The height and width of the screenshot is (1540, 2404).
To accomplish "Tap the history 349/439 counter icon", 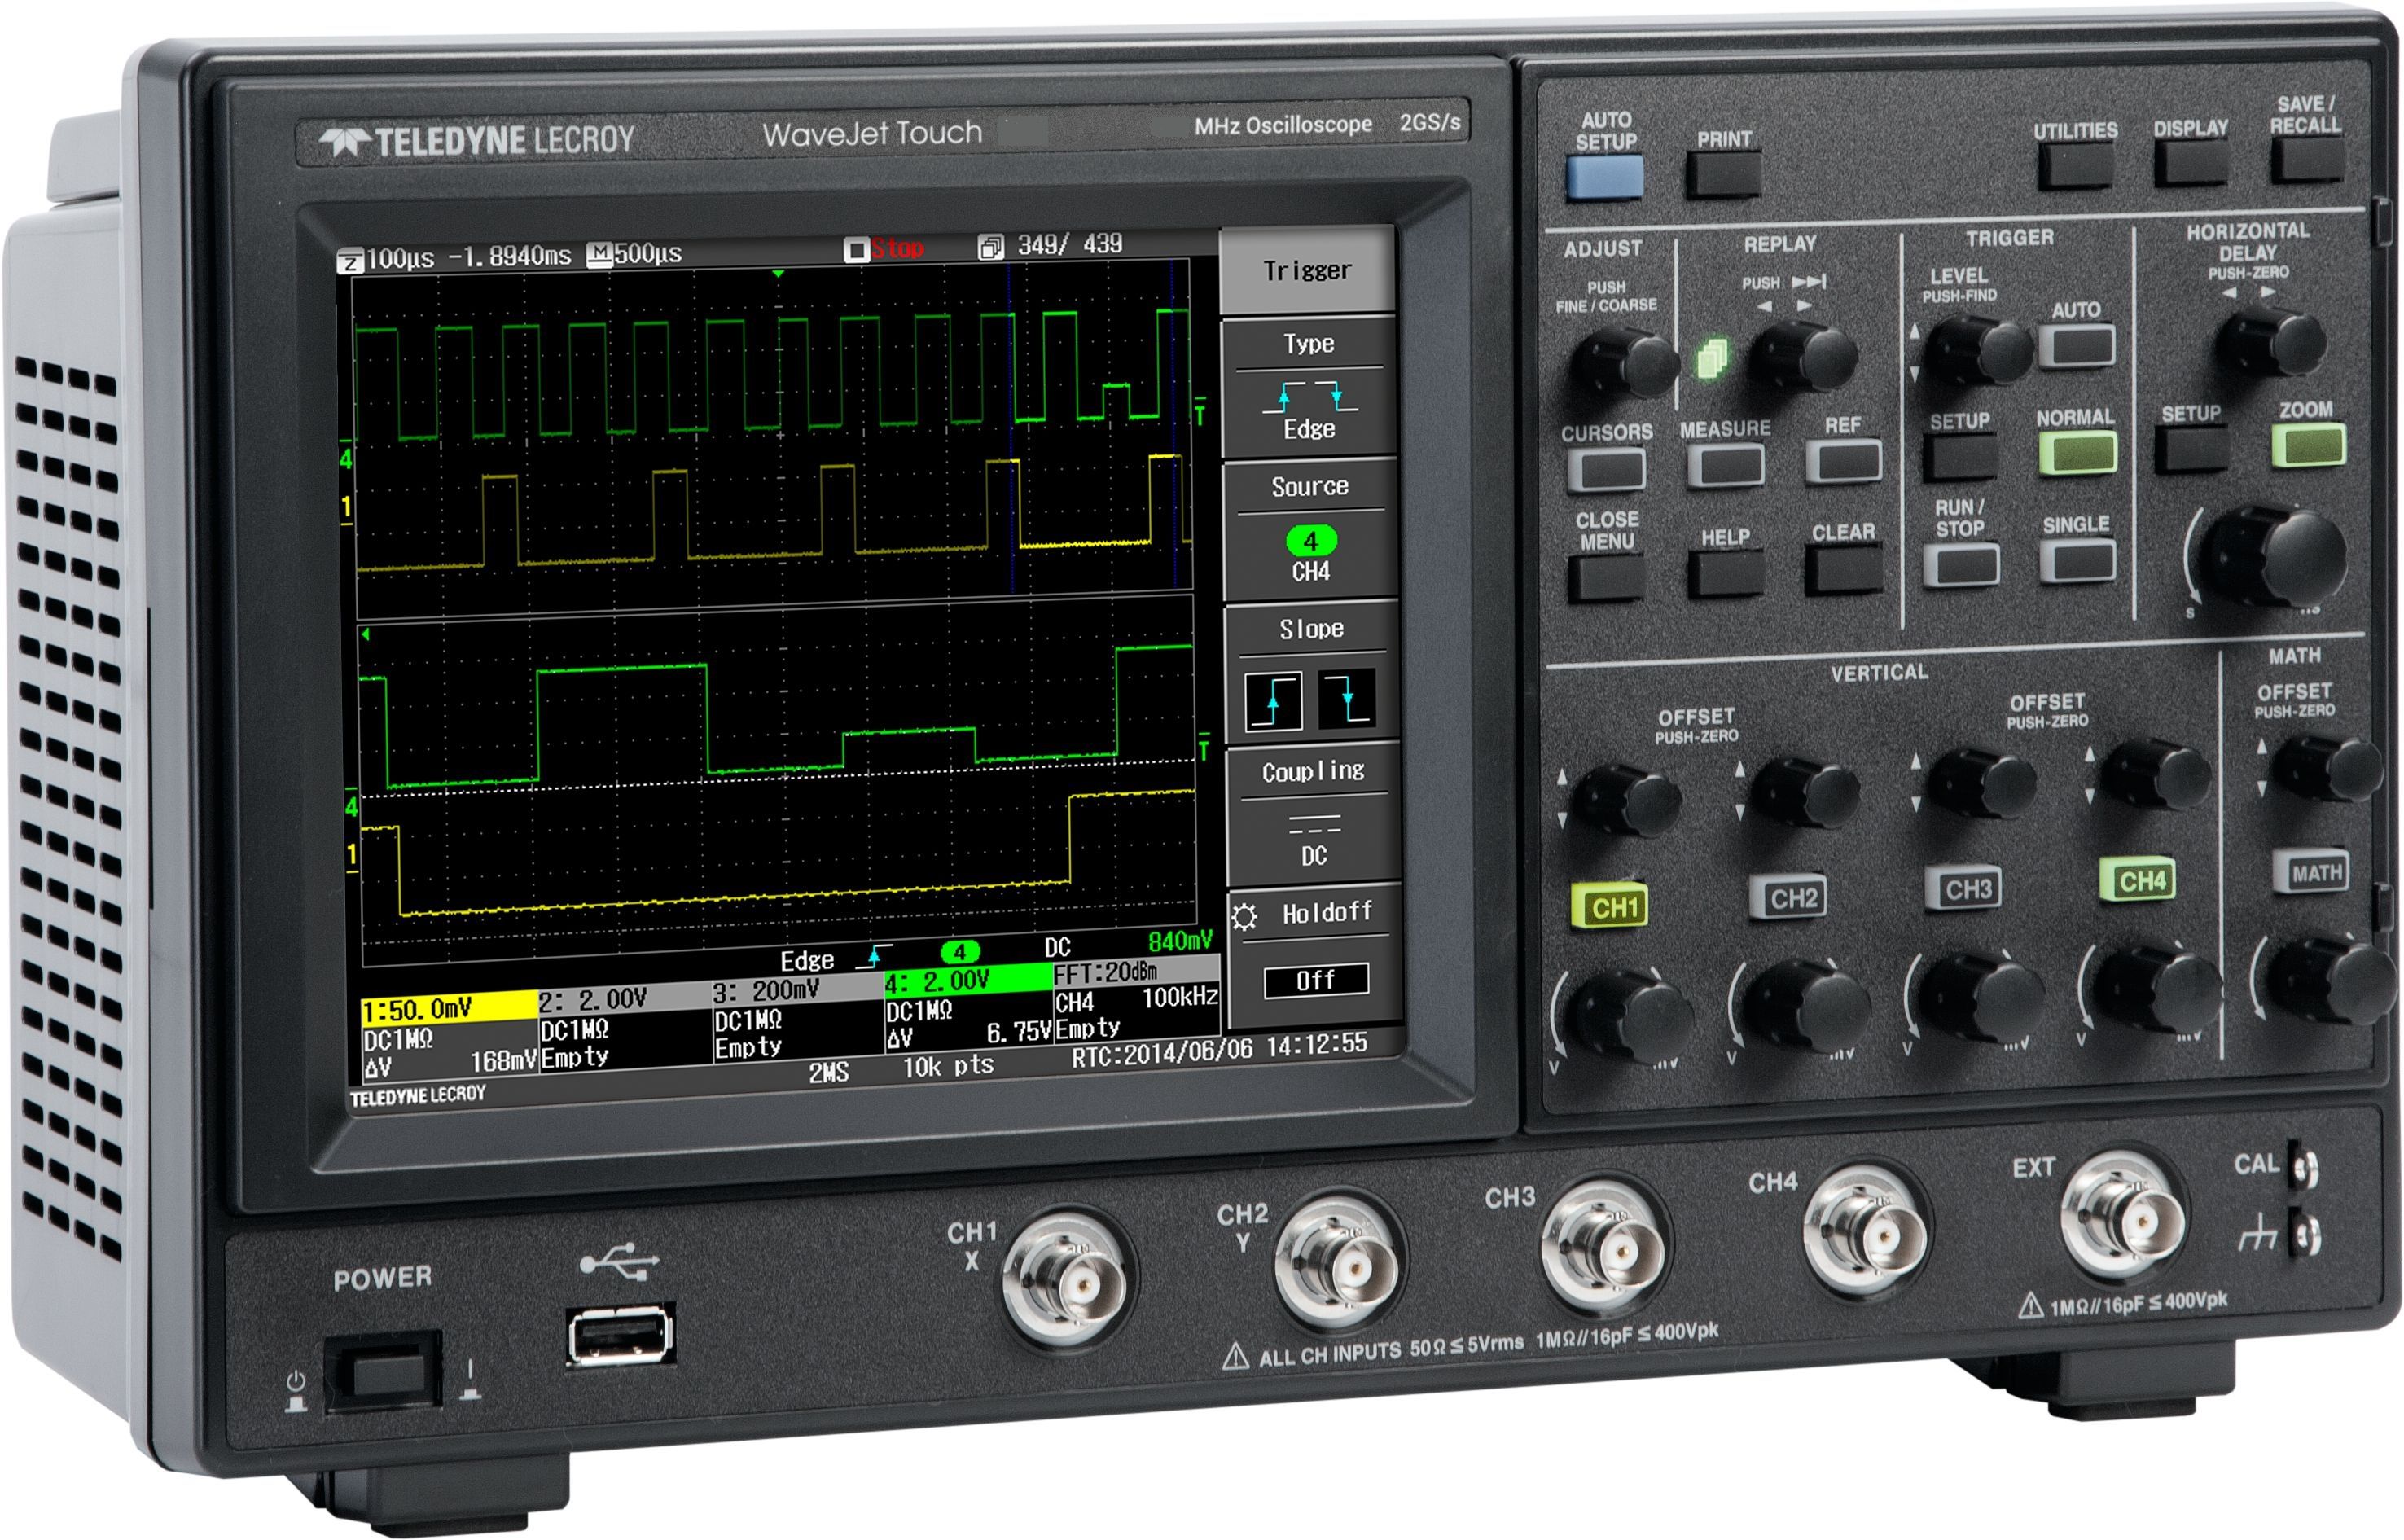I will pos(990,246).
